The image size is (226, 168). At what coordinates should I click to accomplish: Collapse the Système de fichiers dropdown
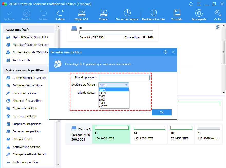(126, 85)
